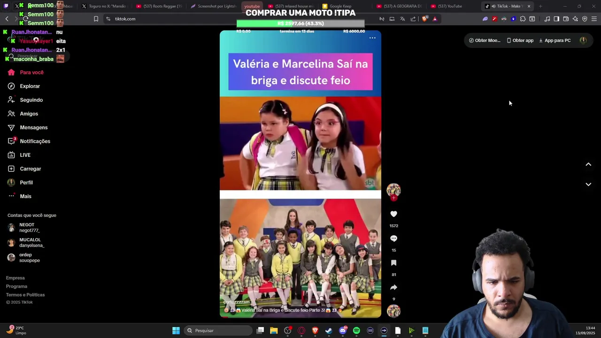The height and width of the screenshot is (338, 601).
Task: Open video three-dots options menu
Action: [372, 38]
